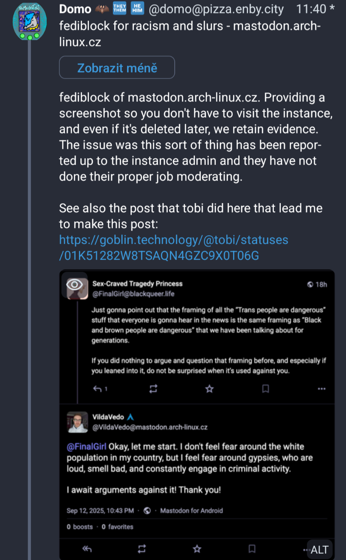The width and height of the screenshot is (346, 560).
Task: Tap Domo's Tamagotchi profile avatar
Action: click(x=30, y=21)
